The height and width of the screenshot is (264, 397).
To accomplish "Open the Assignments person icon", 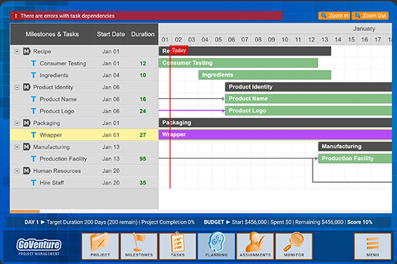I will [256, 246].
